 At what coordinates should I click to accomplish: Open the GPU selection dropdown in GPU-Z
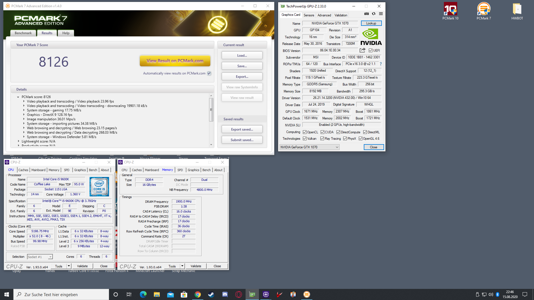click(x=310, y=147)
